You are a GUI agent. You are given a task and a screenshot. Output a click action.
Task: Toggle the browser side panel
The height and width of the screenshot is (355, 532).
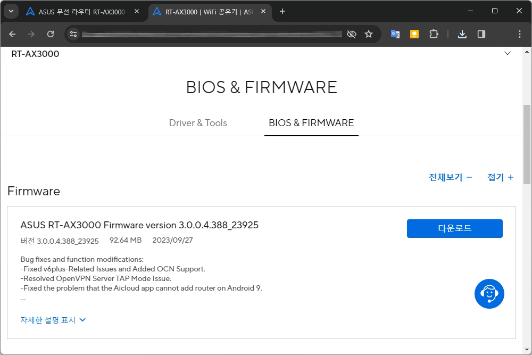click(481, 34)
